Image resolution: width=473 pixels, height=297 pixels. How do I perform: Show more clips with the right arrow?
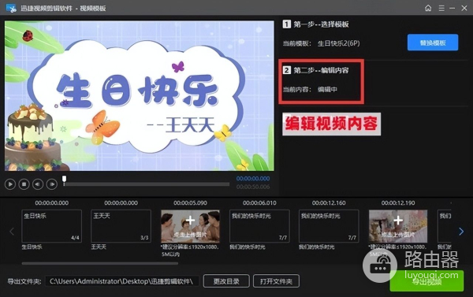tap(461, 232)
